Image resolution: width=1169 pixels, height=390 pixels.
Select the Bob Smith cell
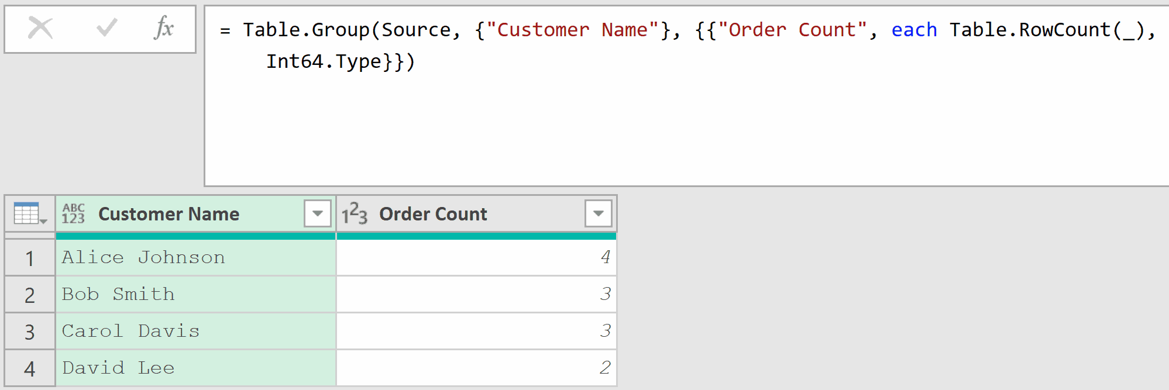tap(196, 294)
